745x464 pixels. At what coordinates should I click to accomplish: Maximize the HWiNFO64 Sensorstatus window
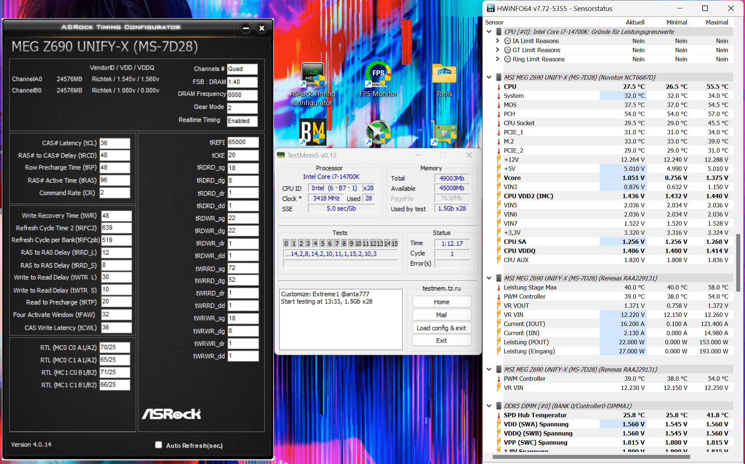click(x=705, y=8)
